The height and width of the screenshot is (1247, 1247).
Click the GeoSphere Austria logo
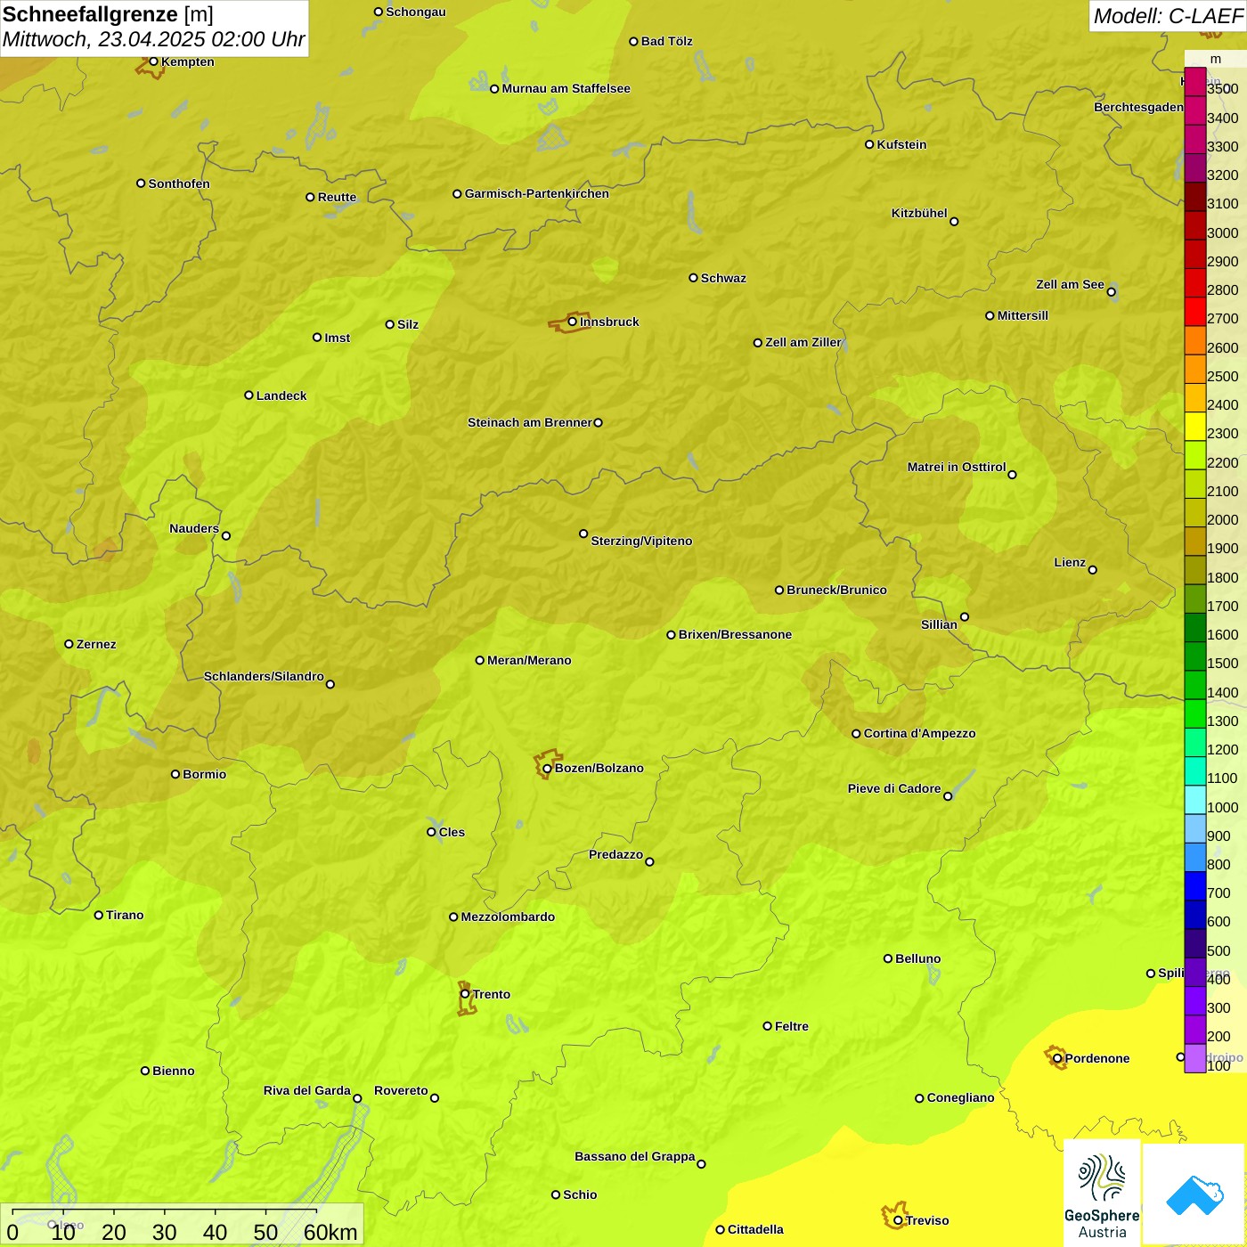click(x=1102, y=1194)
